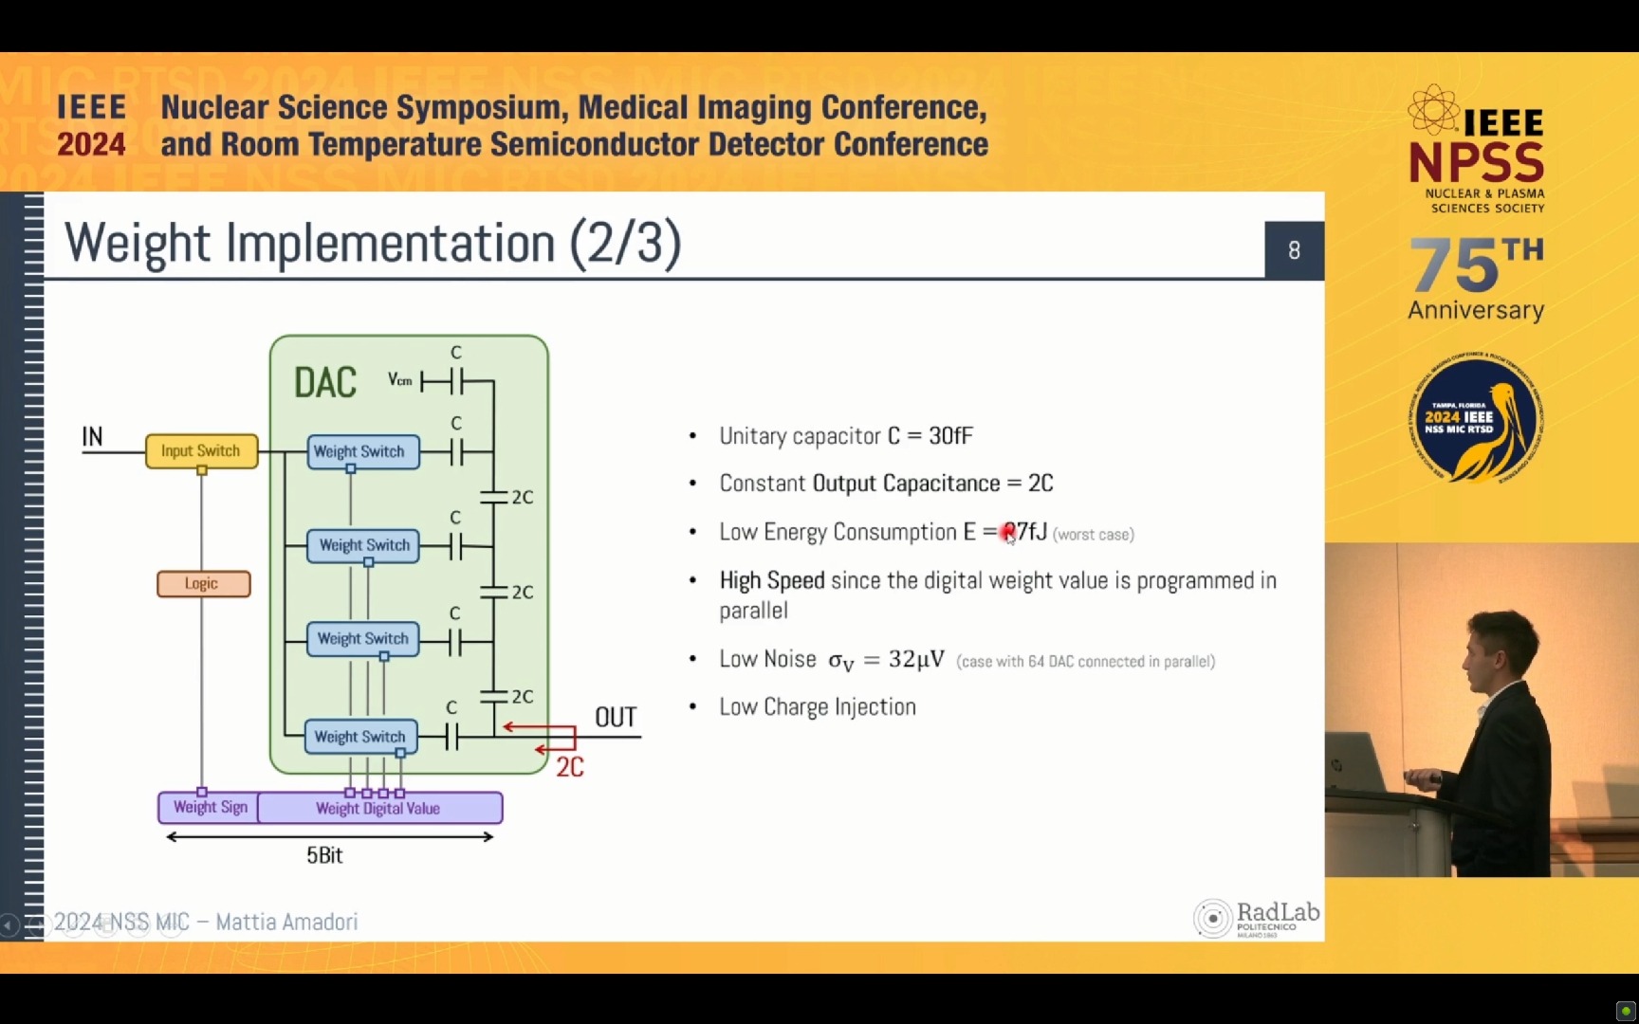The height and width of the screenshot is (1024, 1639).
Task: Select the Nuclear Science Symposium header line
Action: (574, 107)
